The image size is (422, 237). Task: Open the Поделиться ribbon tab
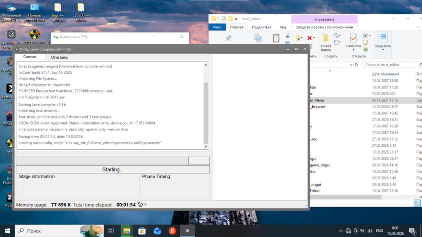pyautogui.click(x=262, y=27)
